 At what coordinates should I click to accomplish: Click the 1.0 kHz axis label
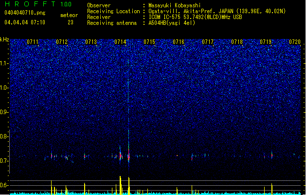4,88
